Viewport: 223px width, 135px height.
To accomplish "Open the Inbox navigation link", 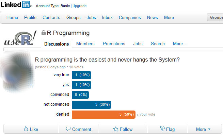I will pyautogui.click(x=107, y=17).
